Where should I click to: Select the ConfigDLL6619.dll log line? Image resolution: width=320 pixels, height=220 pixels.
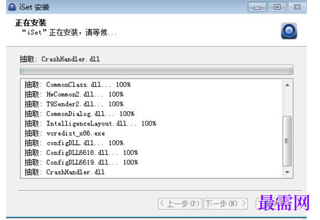click(x=82, y=163)
